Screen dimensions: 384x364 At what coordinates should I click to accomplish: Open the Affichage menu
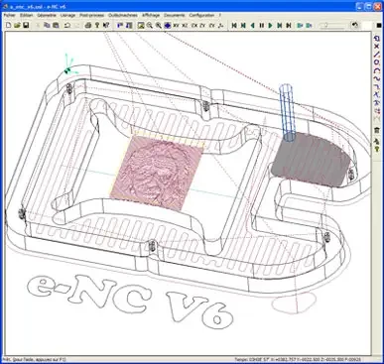pyautogui.click(x=151, y=15)
